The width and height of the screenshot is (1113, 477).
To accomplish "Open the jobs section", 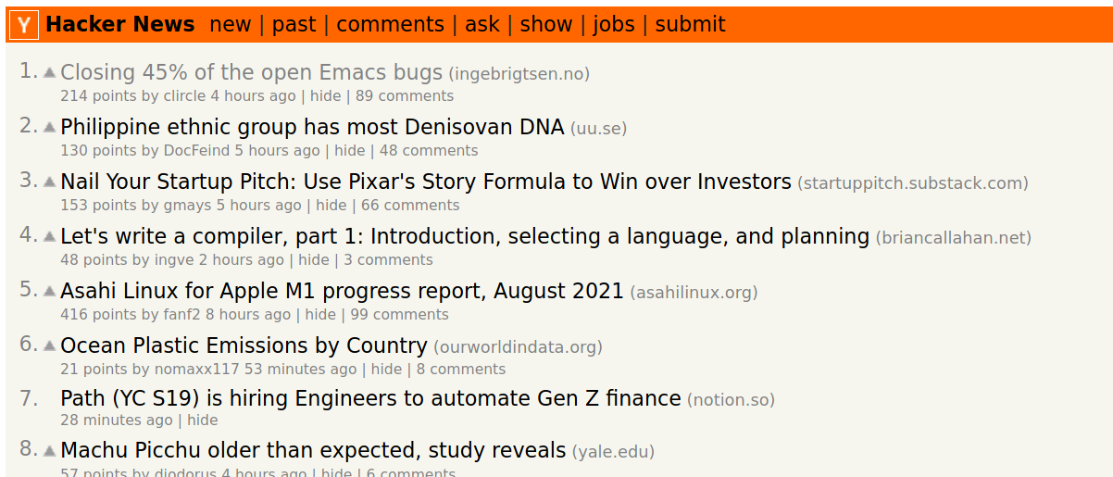I will pyautogui.click(x=614, y=25).
